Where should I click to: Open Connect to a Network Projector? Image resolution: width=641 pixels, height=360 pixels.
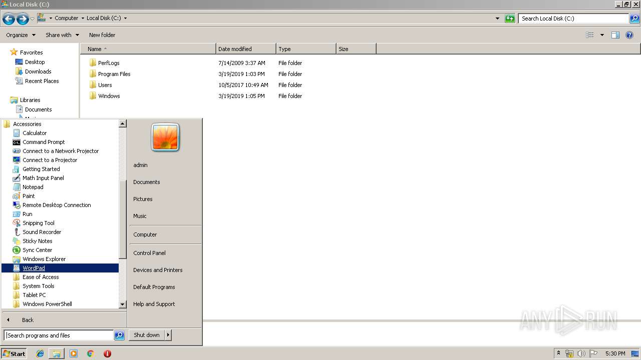click(61, 151)
